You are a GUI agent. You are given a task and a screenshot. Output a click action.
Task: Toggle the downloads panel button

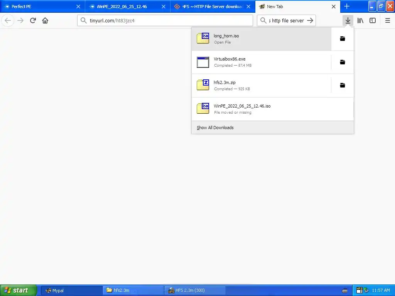click(348, 20)
